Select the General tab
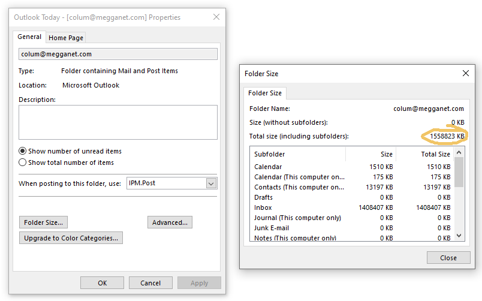This screenshot has width=482, height=301. point(29,37)
